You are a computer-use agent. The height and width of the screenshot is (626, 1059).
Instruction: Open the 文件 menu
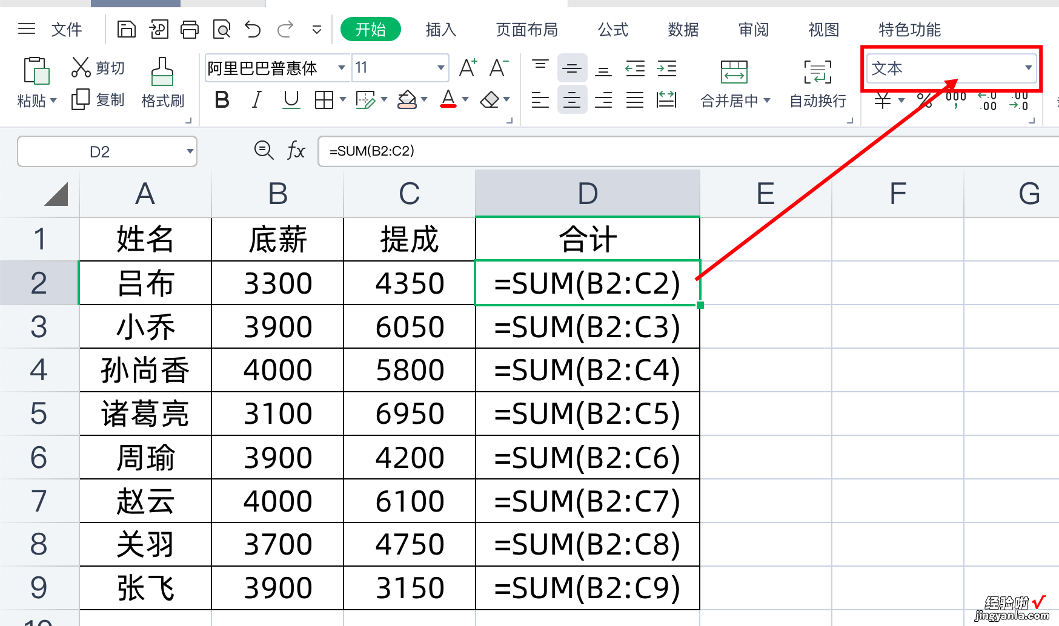tap(67, 29)
